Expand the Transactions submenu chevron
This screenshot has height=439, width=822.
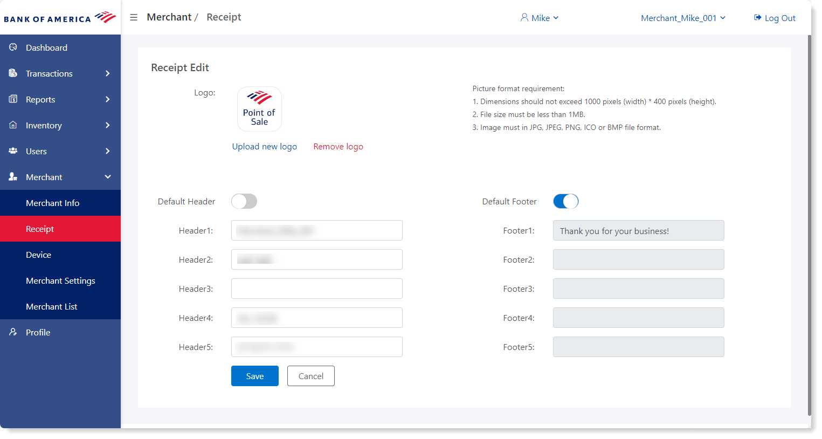click(x=108, y=73)
